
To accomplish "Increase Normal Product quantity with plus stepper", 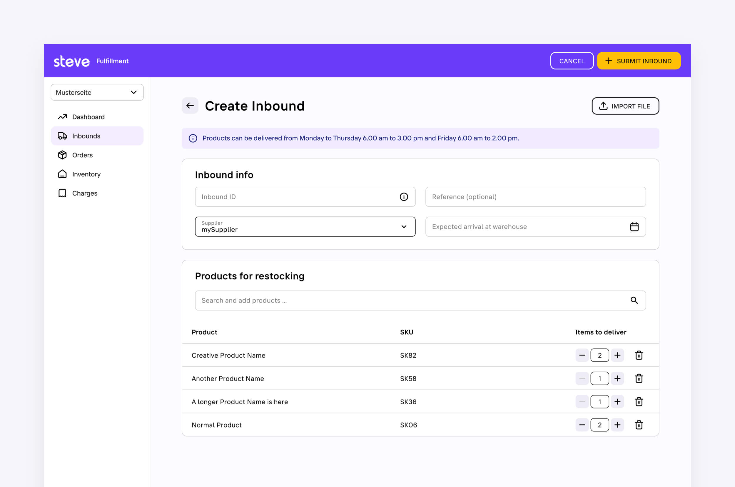I will click(617, 425).
